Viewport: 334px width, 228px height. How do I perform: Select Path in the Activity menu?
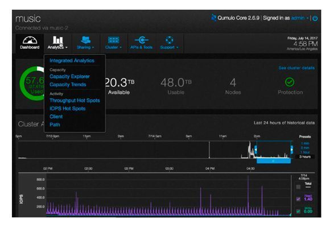tap(55, 125)
